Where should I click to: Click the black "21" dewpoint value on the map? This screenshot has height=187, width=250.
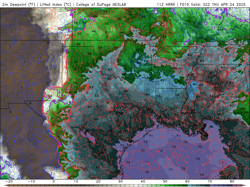pos(49,69)
